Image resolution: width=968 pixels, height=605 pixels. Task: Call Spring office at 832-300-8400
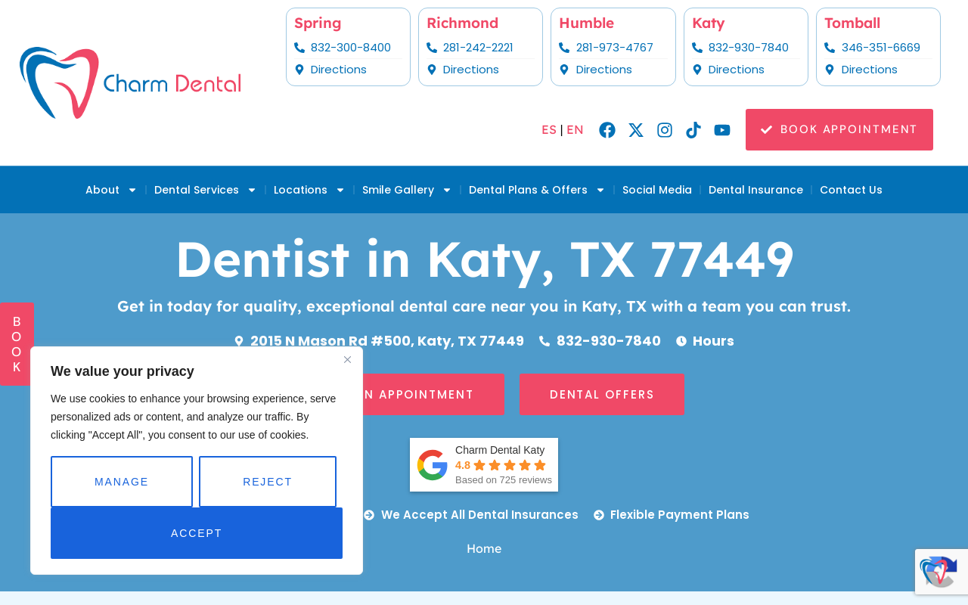[351, 48]
